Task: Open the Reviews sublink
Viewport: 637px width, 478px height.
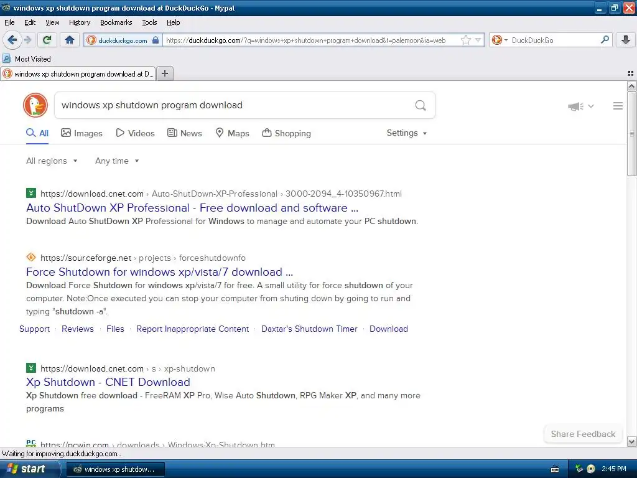Action: point(78,329)
